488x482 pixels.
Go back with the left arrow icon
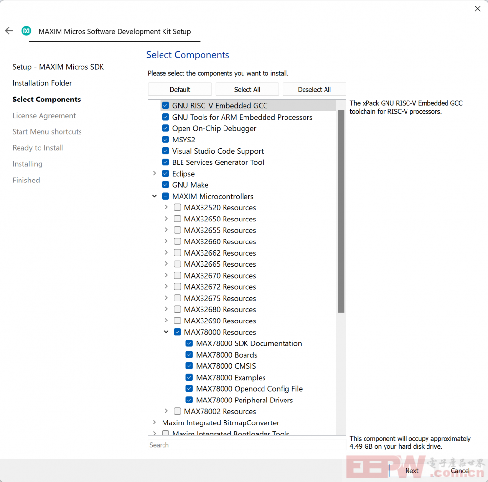click(x=9, y=31)
